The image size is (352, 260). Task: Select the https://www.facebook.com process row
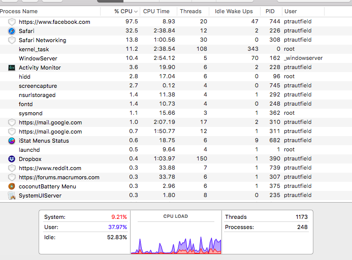[x=176, y=22]
